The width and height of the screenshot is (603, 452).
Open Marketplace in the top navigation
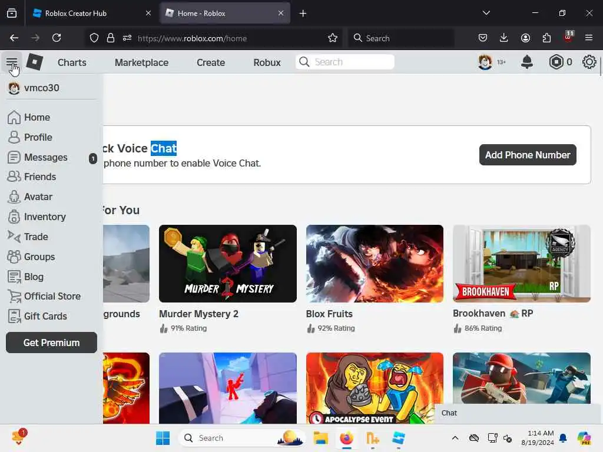pos(141,62)
